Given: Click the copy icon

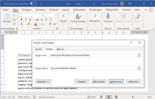Looking at the screenshot, I should click(14, 19).
